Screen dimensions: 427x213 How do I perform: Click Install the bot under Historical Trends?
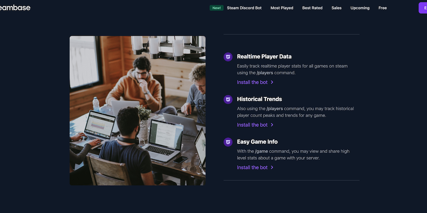(252, 125)
